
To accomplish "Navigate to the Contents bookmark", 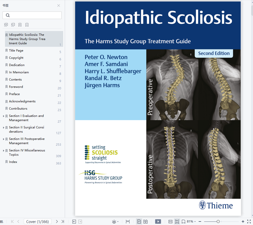I will [x=15, y=79].
